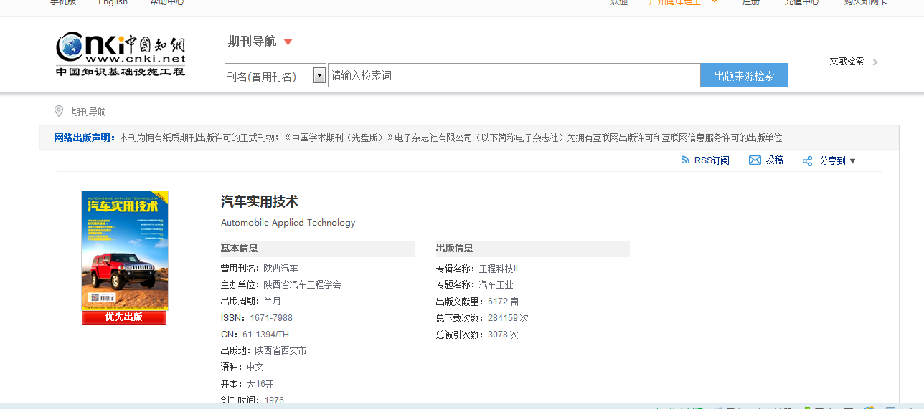Open the 汽车实用技术 journal cover image

pyautogui.click(x=124, y=250)
